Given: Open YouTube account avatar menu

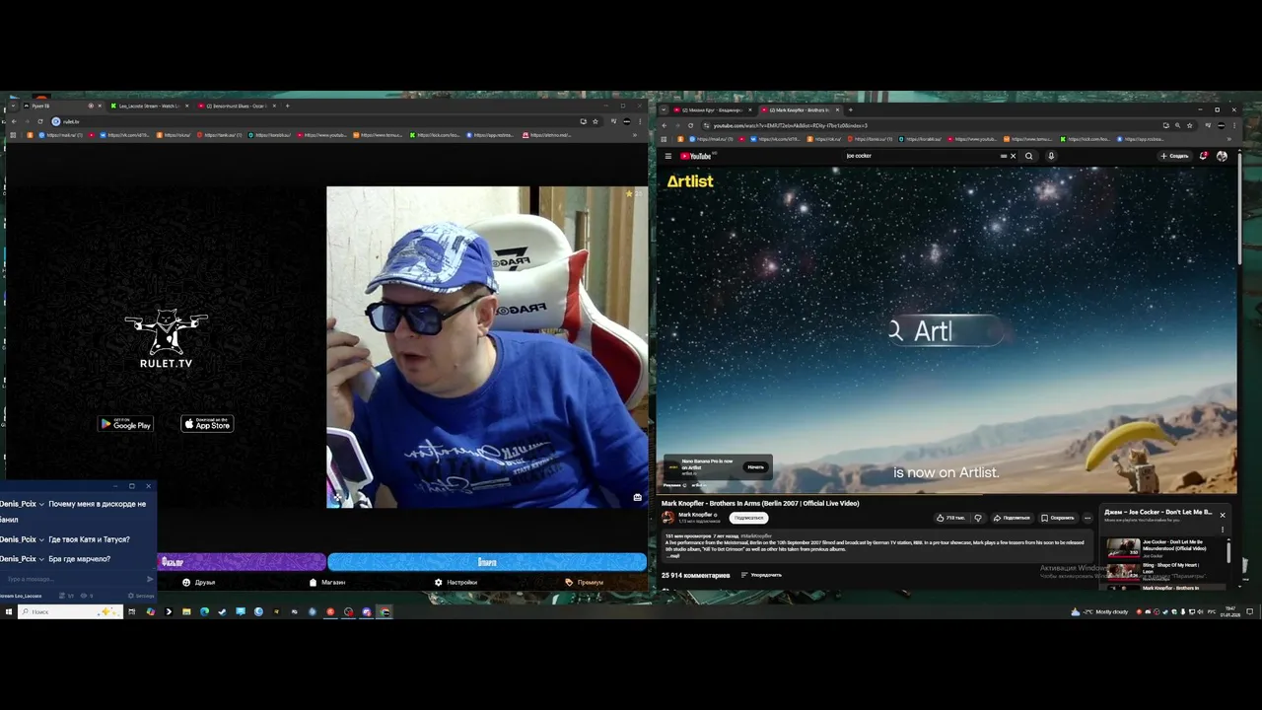Looking at the screenshot, I should pos(1223,156).
